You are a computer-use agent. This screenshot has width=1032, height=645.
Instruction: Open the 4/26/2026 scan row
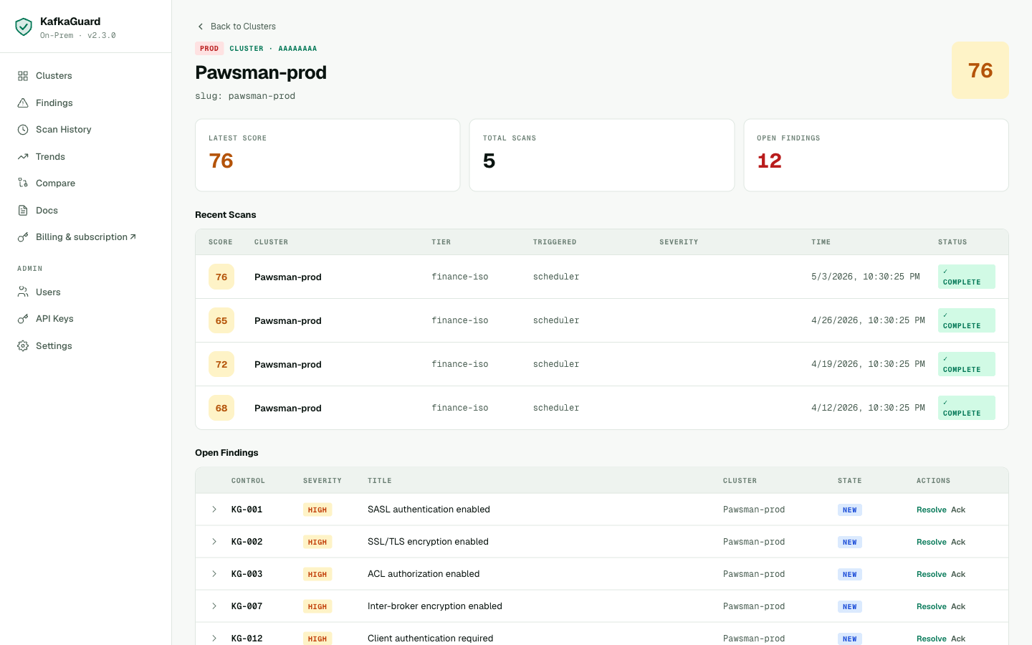coord(602,320)
